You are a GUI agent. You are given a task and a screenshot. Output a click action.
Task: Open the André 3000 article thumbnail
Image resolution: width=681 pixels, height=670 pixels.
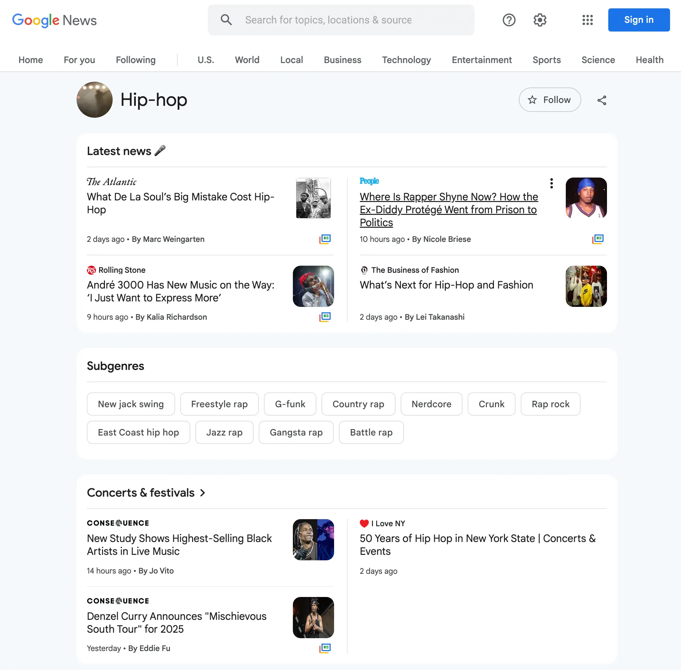click(x=313, y=286)
